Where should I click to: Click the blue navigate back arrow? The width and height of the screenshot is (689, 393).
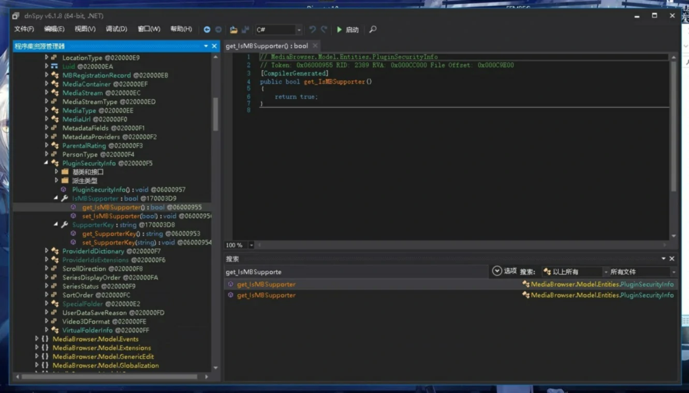point(207,29)
